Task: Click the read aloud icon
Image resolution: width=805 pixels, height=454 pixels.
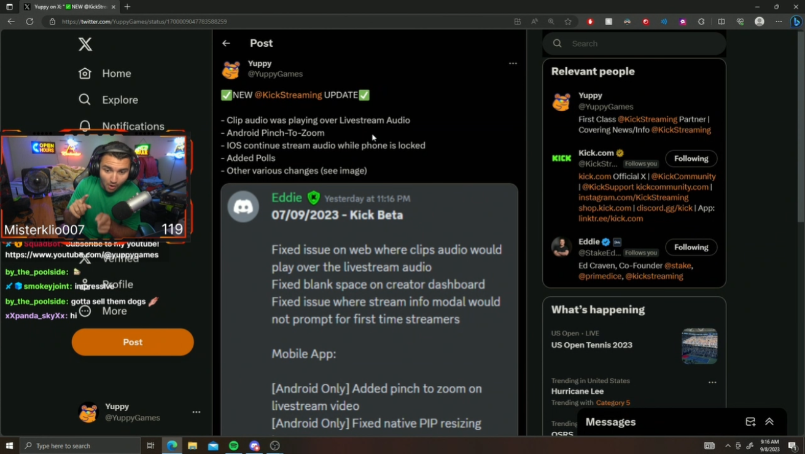Action: pyautogui.click(x=534, y=22)
